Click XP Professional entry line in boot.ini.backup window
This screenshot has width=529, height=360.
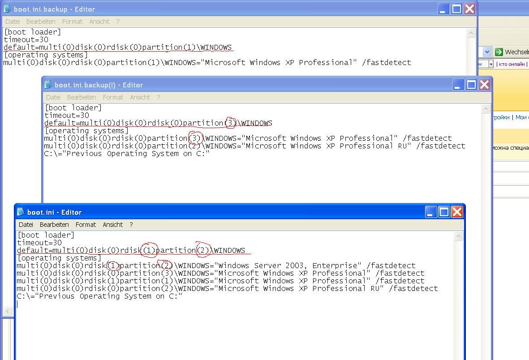[207, 62]
